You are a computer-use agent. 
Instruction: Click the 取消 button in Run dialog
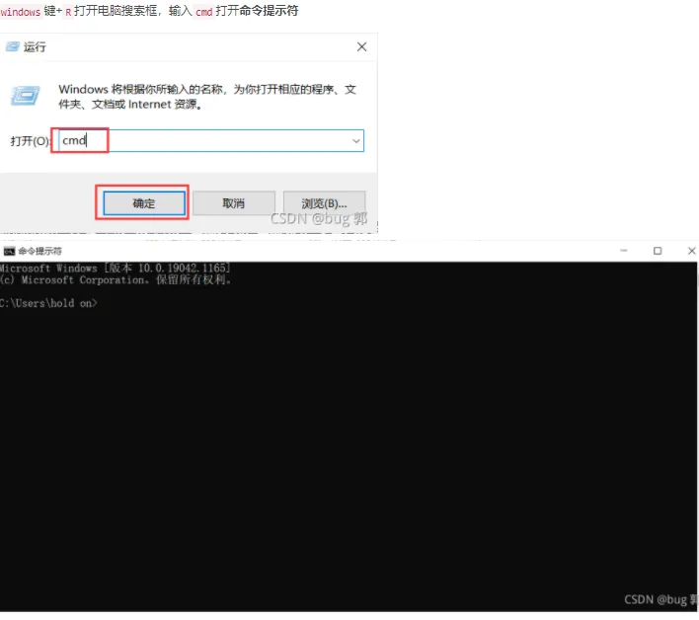coord(234,203)
